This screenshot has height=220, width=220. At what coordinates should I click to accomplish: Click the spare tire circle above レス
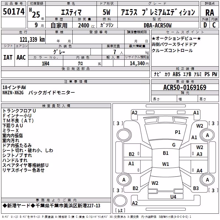(x=120, y=200)
